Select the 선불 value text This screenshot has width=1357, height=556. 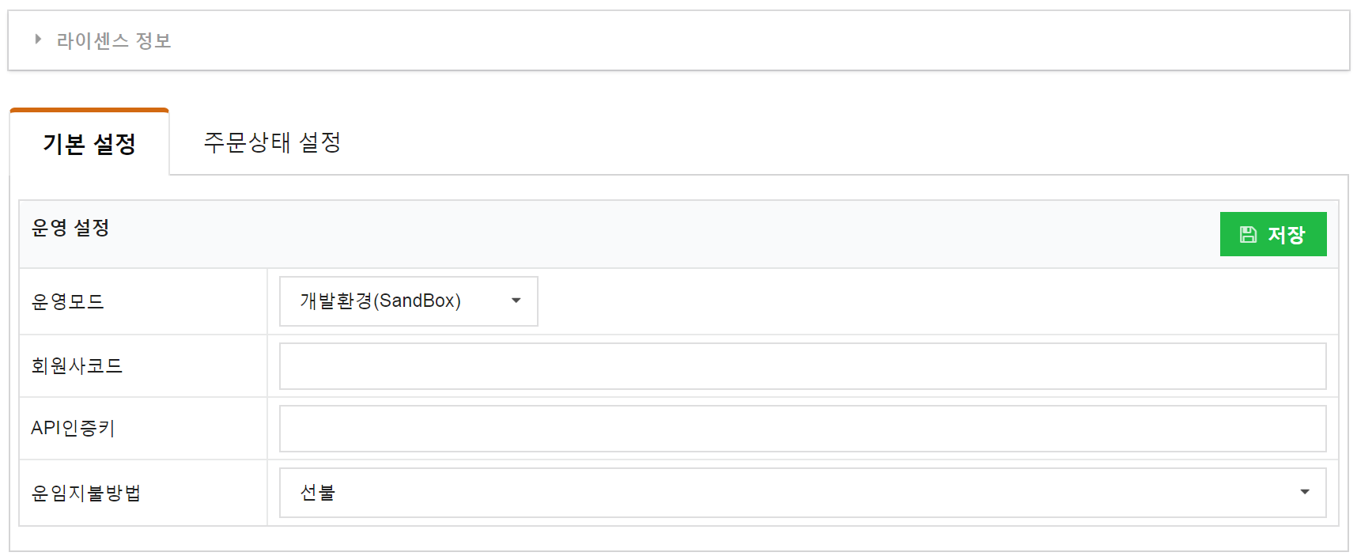pos(318,493)
